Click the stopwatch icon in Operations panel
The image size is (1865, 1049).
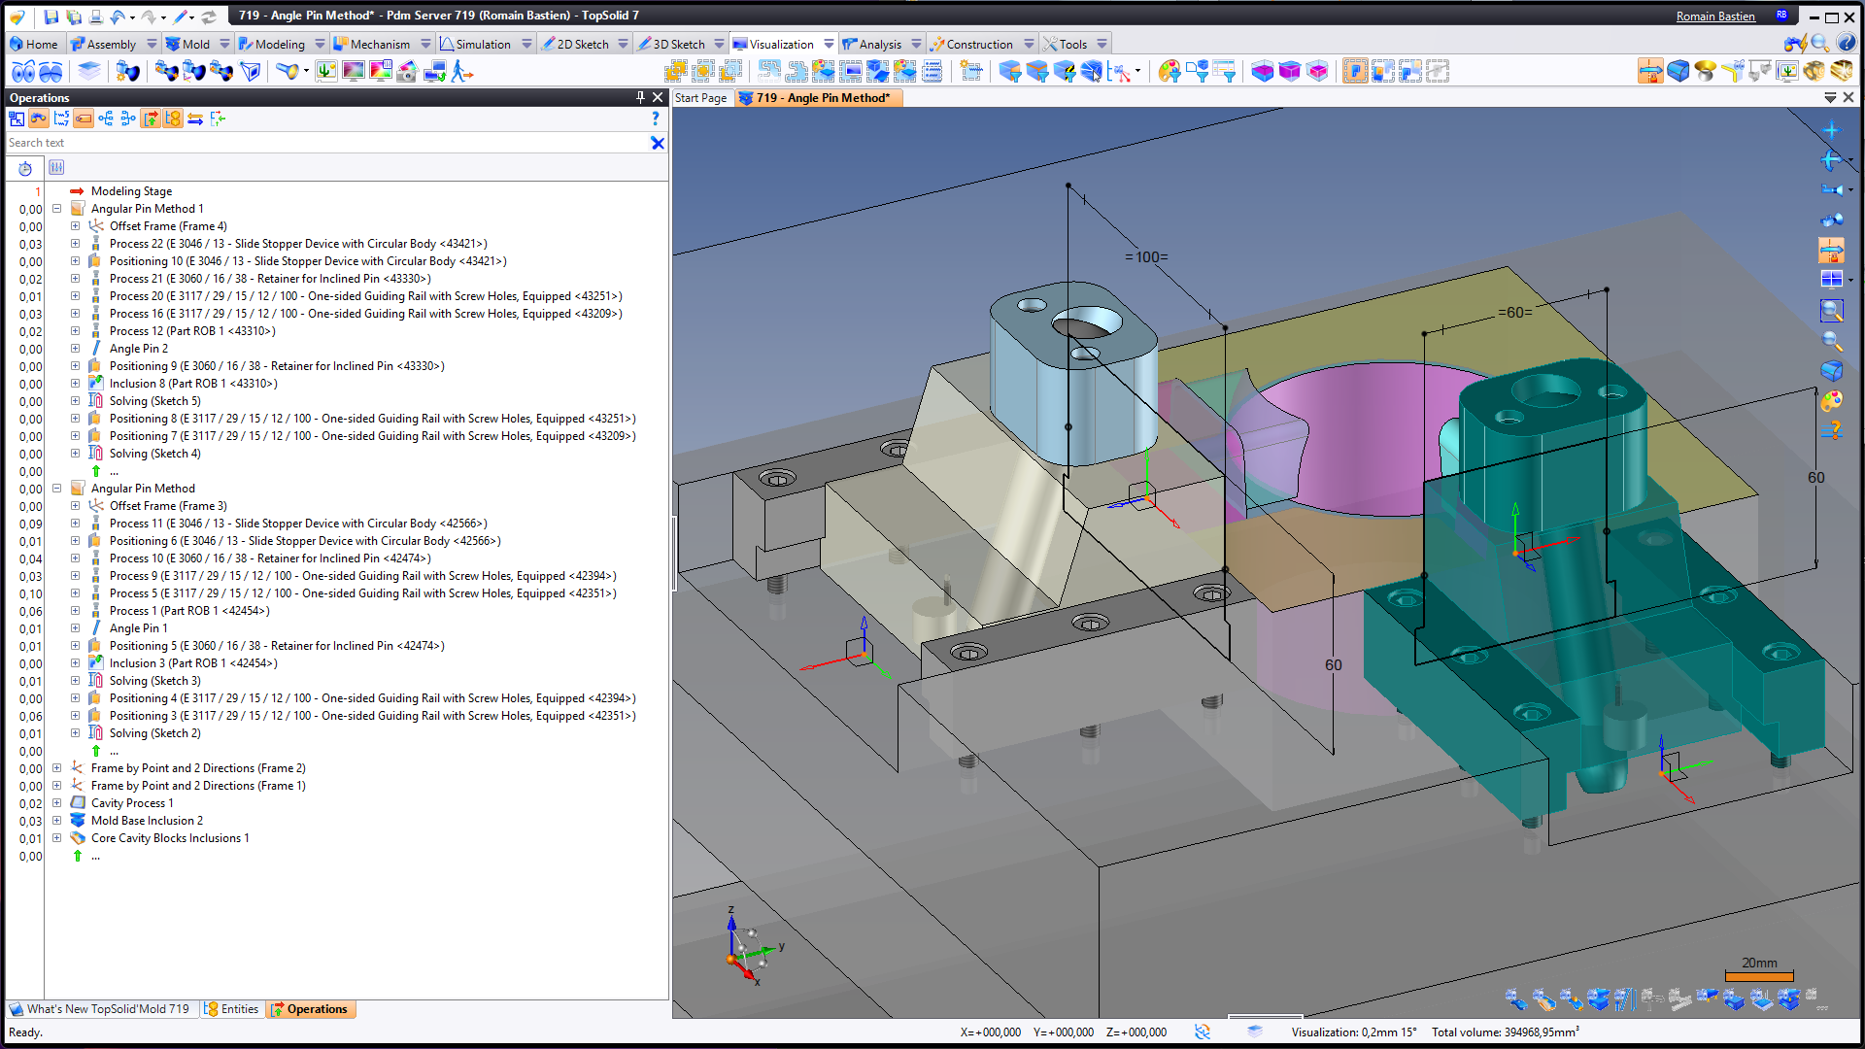(x=25, y=168)
